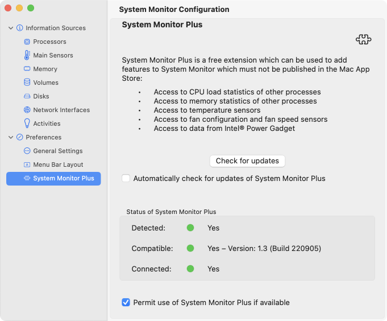Click the Check for updates button
This screenshot has height=321, width=387.
[x=247, y=161]
